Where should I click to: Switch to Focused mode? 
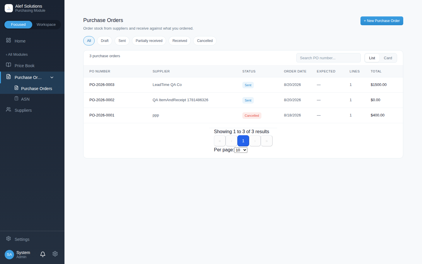[x=18, y=25]
